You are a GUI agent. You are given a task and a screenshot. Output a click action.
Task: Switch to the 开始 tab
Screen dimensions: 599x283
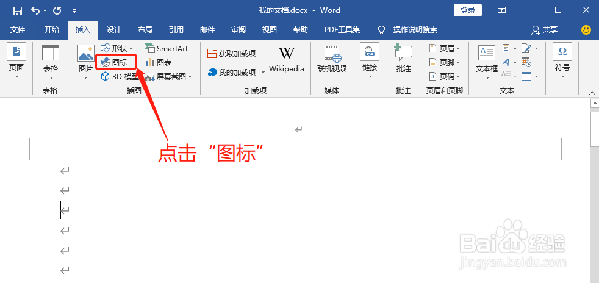point(52,30)
